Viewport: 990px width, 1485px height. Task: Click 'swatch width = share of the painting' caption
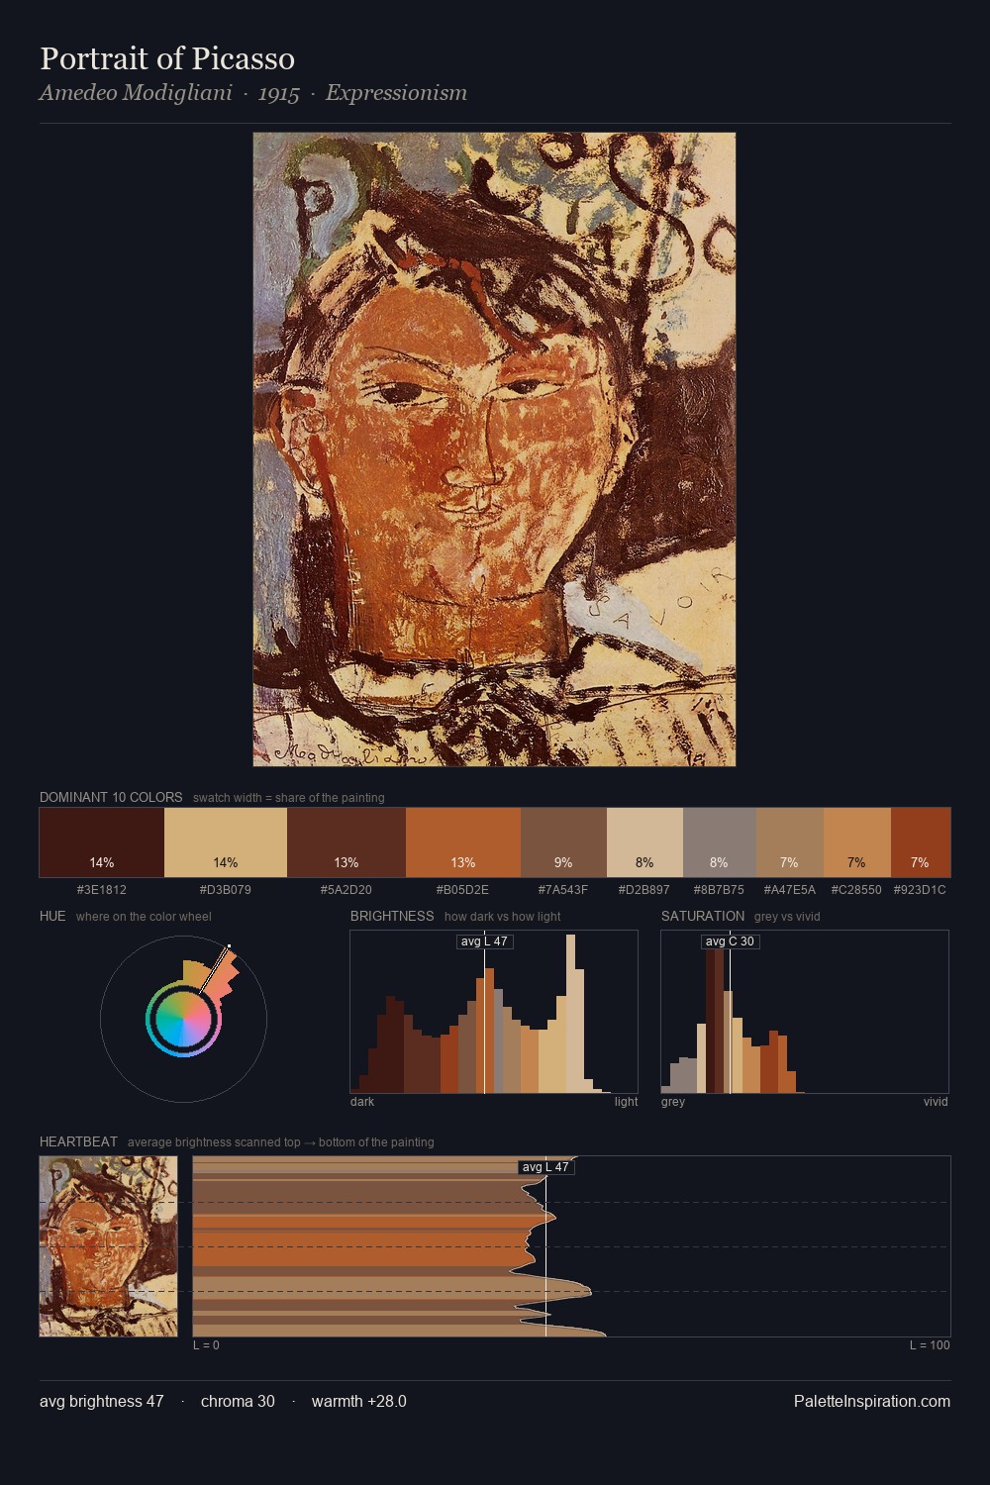(x=289, y=798)
